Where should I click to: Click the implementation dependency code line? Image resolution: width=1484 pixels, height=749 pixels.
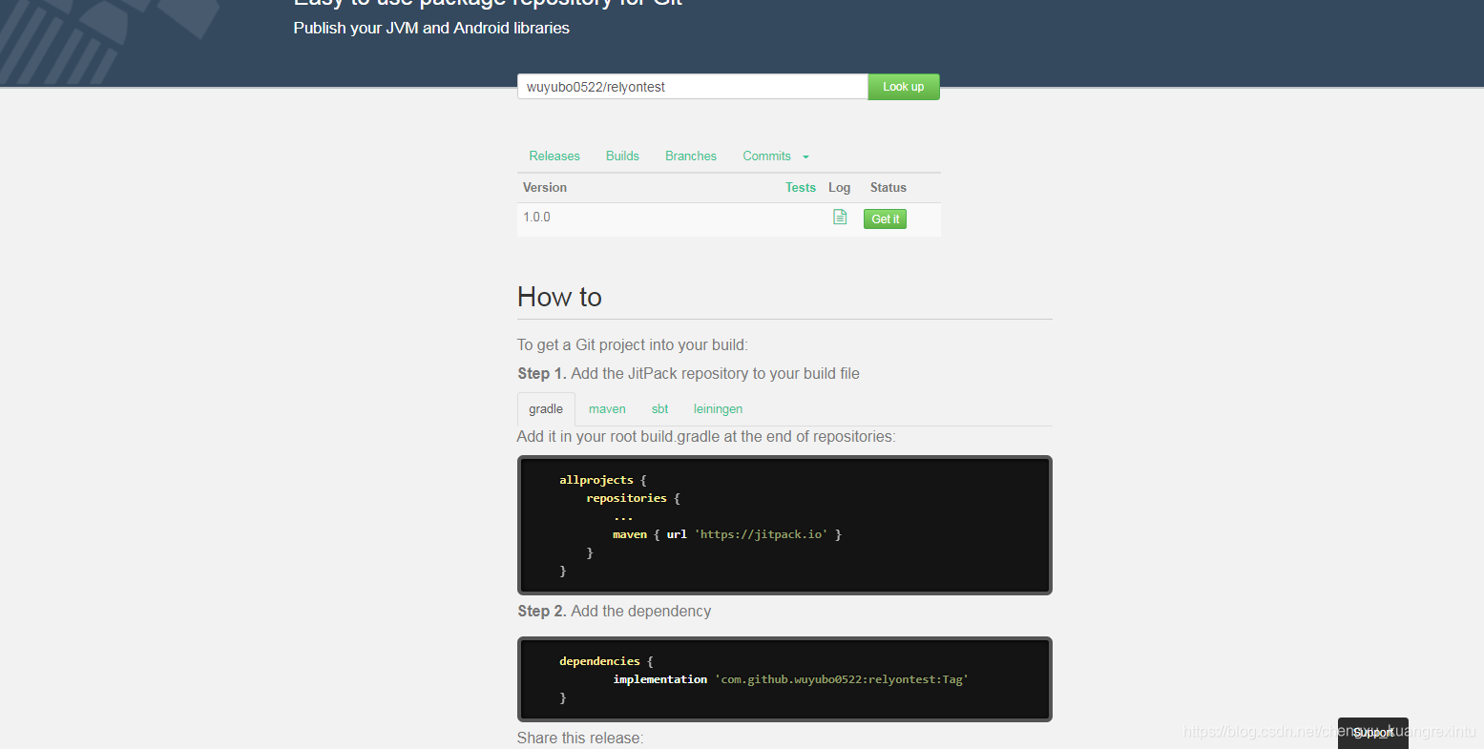[790, 679]
